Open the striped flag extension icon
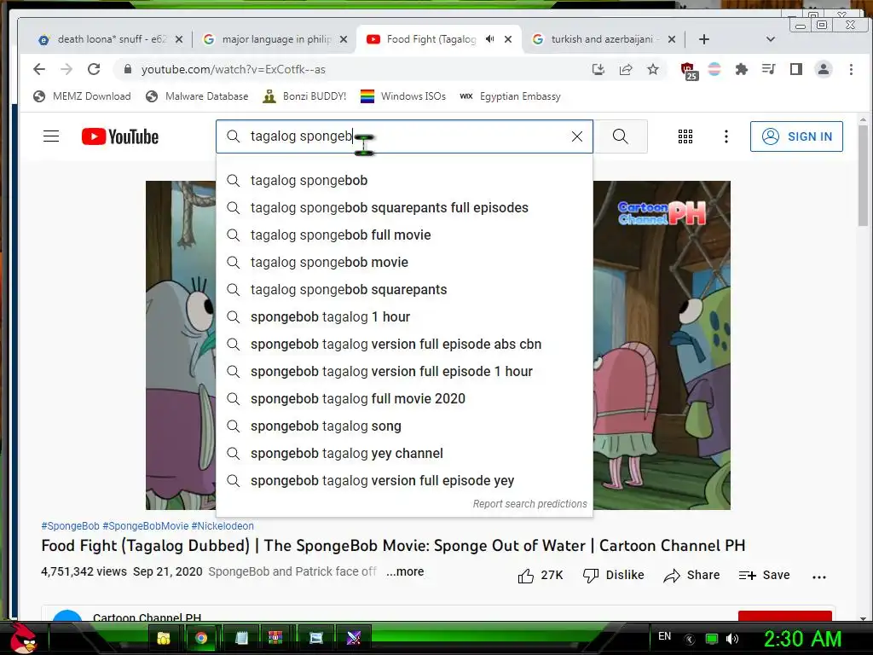Image resolution: width=873 pixels, height=655 pixels. 714,69
